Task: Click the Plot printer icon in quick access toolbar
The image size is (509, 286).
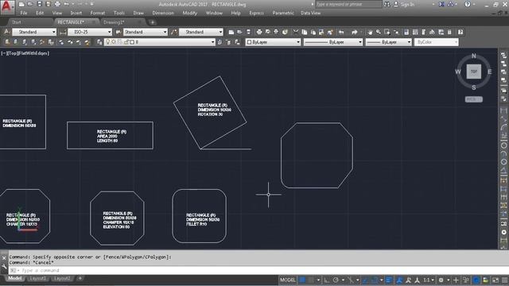Action: (57, 4)
